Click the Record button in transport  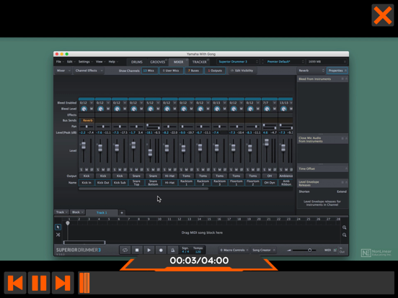pos(161,250)
